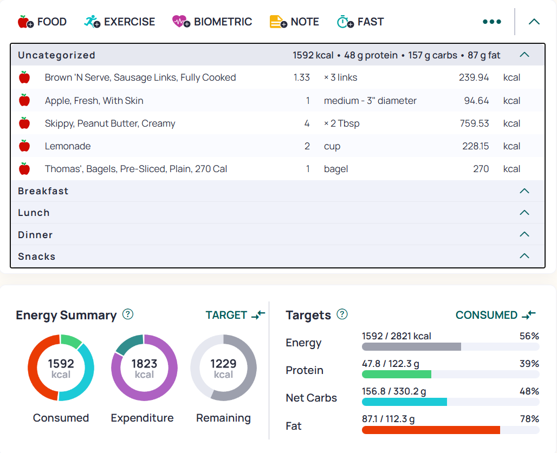Click the add Note icon

(x=278, y=22)
